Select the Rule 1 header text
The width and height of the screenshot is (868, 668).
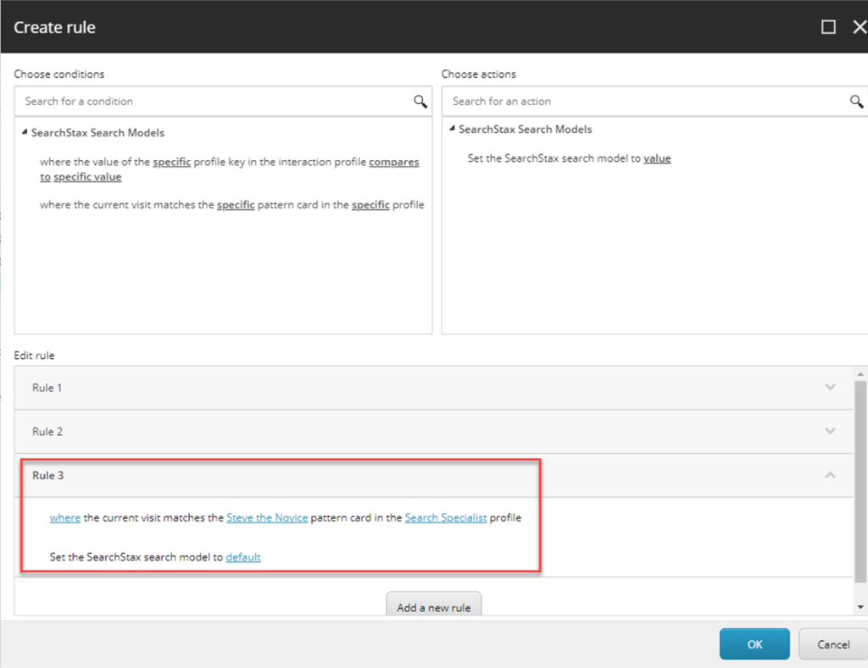tap(47, 388)
